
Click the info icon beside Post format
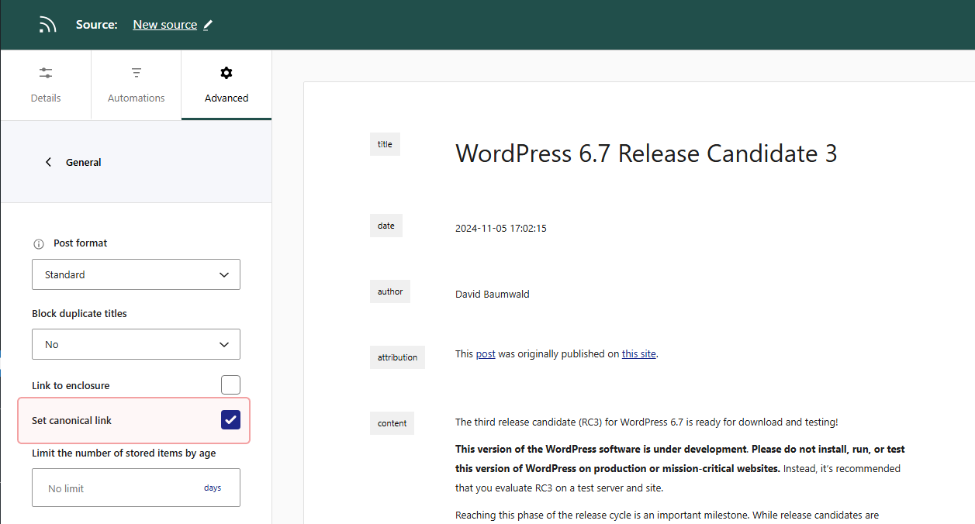click(38, 243)
